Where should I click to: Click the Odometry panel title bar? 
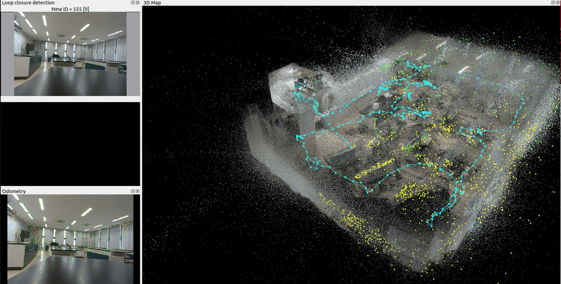coord(56,192)
